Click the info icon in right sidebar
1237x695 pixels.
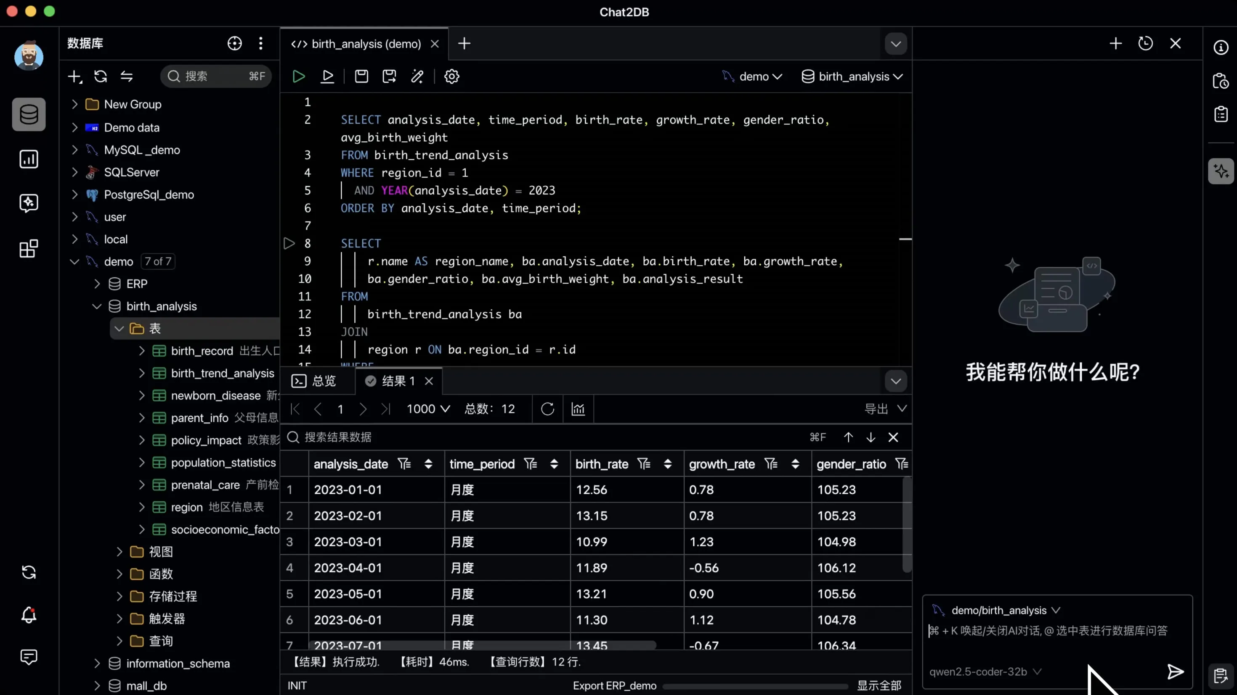point(1221,47)
